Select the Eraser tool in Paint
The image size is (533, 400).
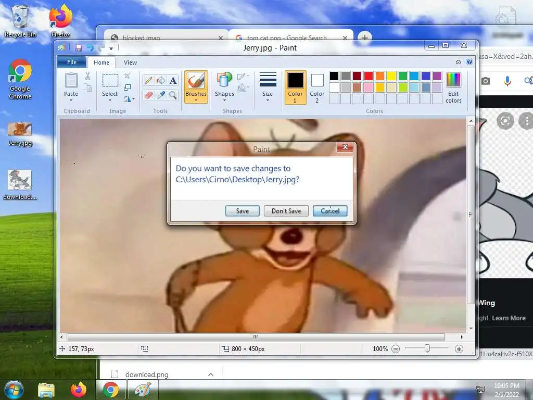[148, 95]
